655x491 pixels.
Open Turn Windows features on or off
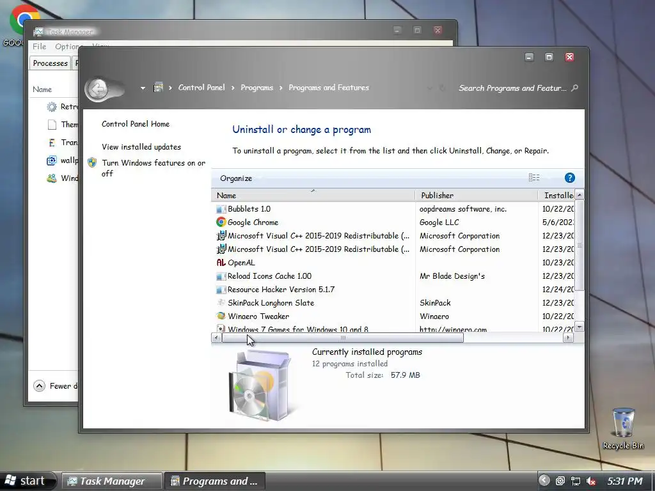pos(154,168)
